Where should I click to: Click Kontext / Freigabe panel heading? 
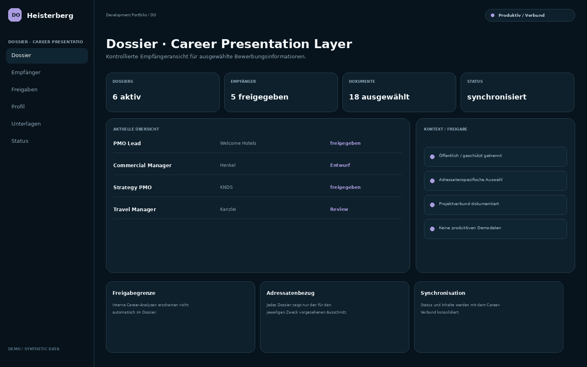click(446, 129)
